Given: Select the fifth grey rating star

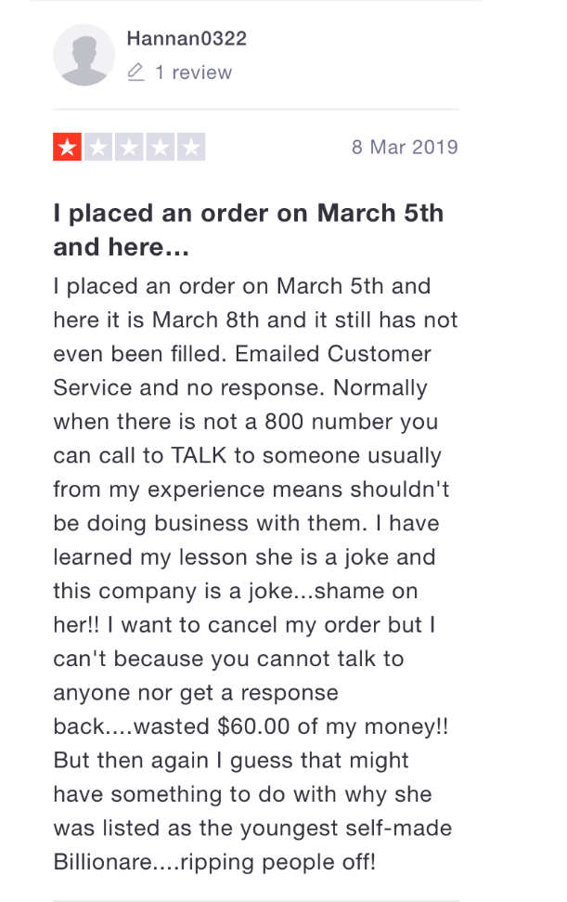Looking at the screenshot, I should point(191,148).
